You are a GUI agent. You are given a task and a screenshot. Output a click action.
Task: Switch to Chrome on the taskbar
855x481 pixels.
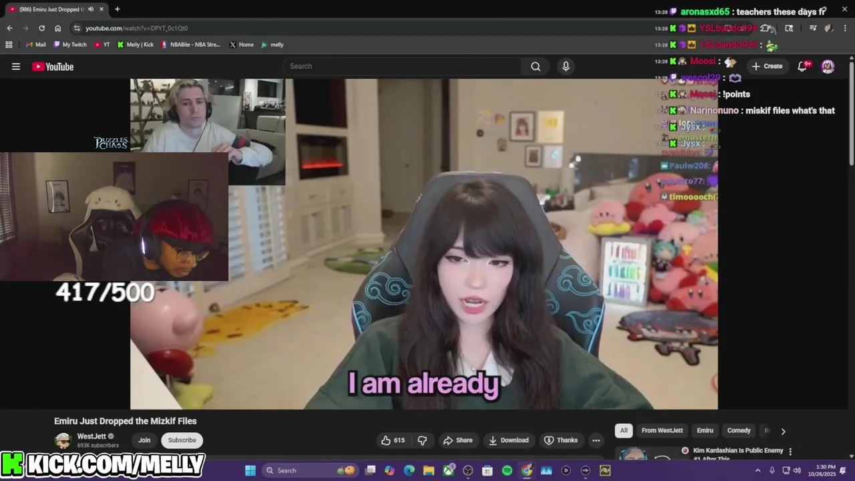coord(527,470)
